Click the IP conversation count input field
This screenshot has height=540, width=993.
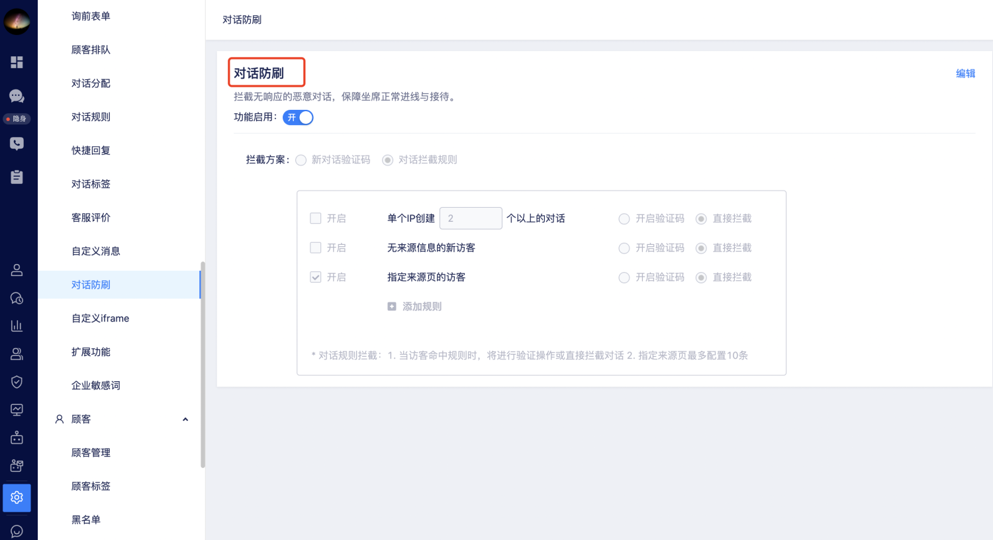click(471, 218)
